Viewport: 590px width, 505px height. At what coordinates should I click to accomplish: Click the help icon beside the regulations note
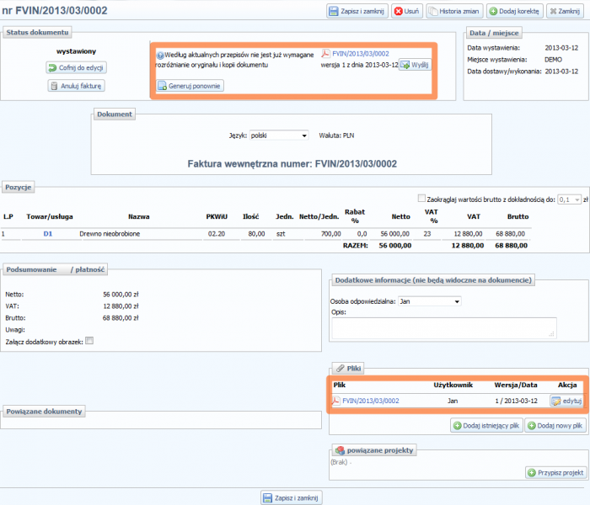click(x=160, y=54)
